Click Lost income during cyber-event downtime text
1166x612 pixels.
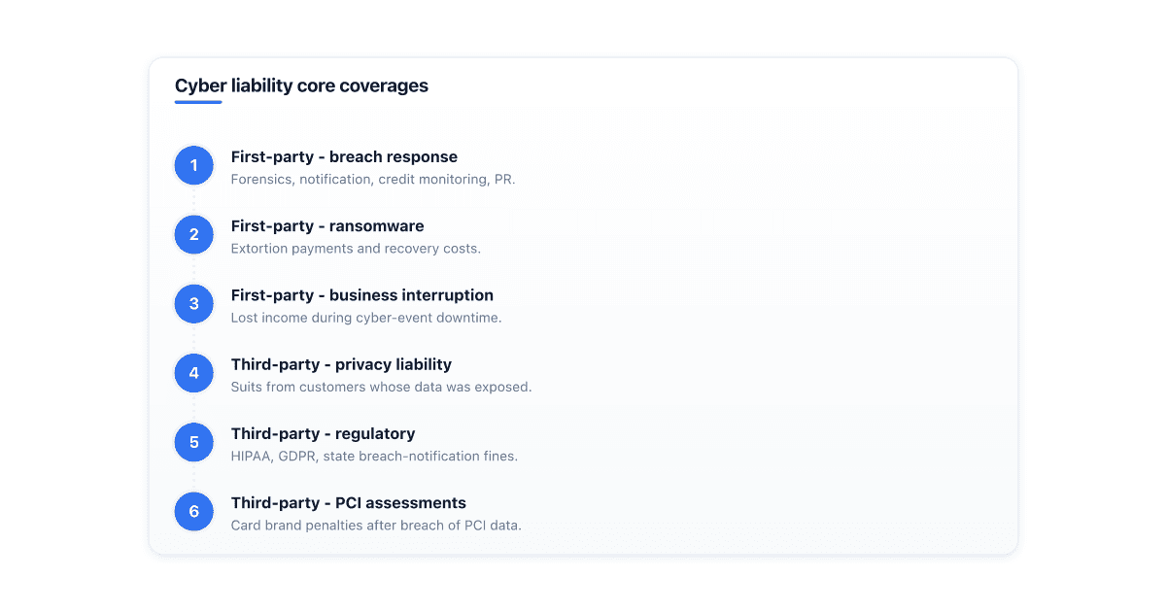(x=366, y=318)
